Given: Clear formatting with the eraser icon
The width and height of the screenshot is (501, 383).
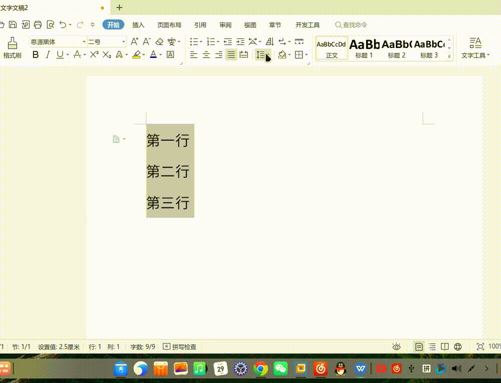Looking at the screenshot, I should (x=159, y=42).
